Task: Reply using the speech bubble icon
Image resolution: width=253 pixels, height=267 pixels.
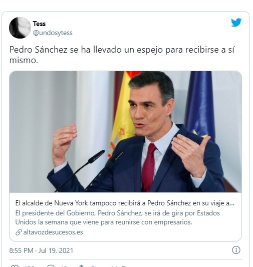Action: pyautogui.click(x=51, y=266)
